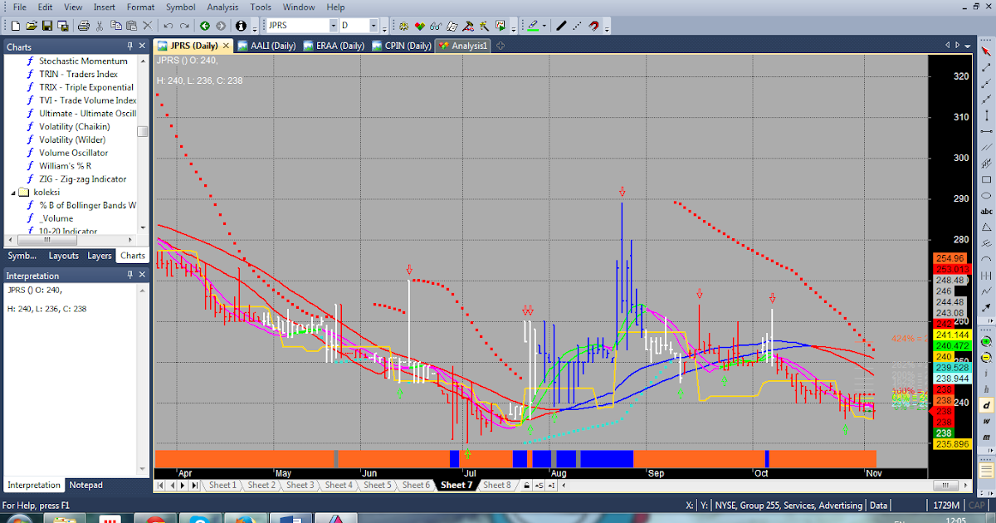Jump to last sheet navigation button
The image size is (996, 523).
194,485
